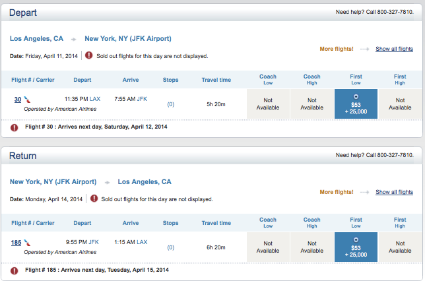Open flight 185 details link
This screenshot has height=283, width=425.
click(16, 242)
